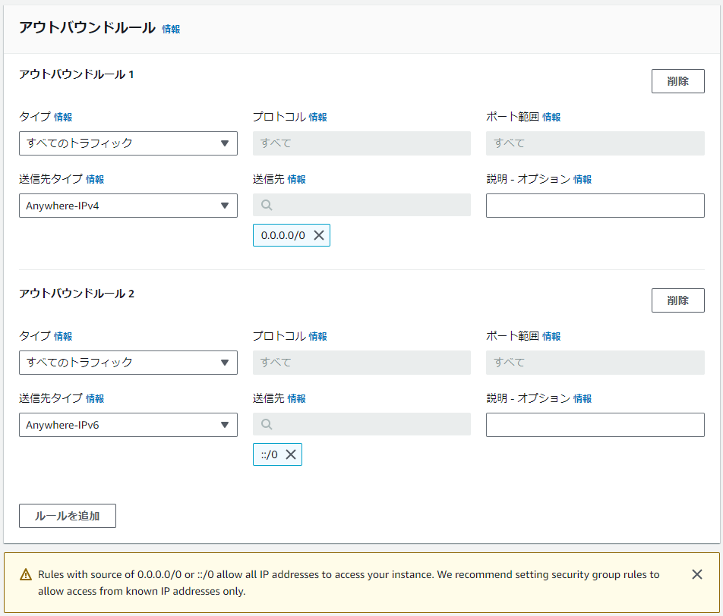Open 情報 link beside アウトバウンドルール heading

[x=171, y=30]
